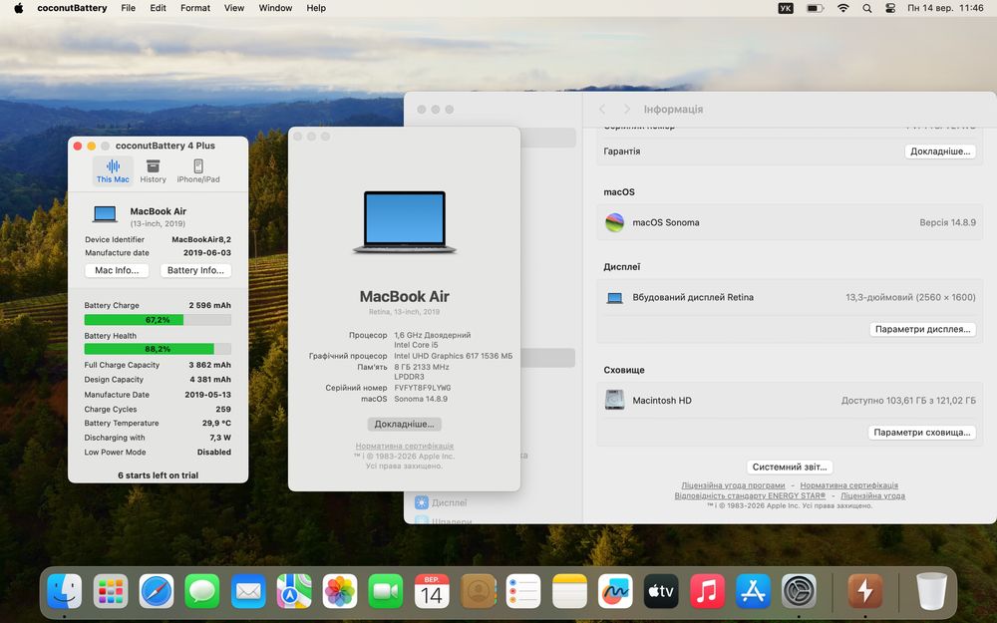Open Нормативна сертифікація link in About window

pos(405,446)
